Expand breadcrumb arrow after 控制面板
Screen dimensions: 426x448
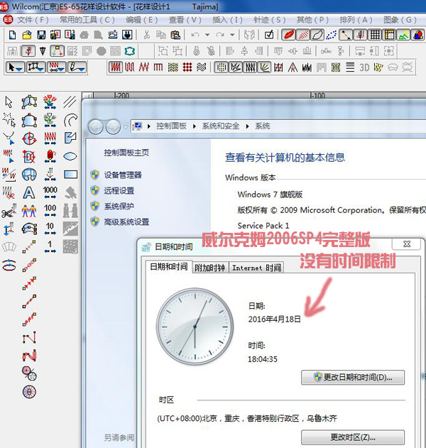tap(195, 126)
